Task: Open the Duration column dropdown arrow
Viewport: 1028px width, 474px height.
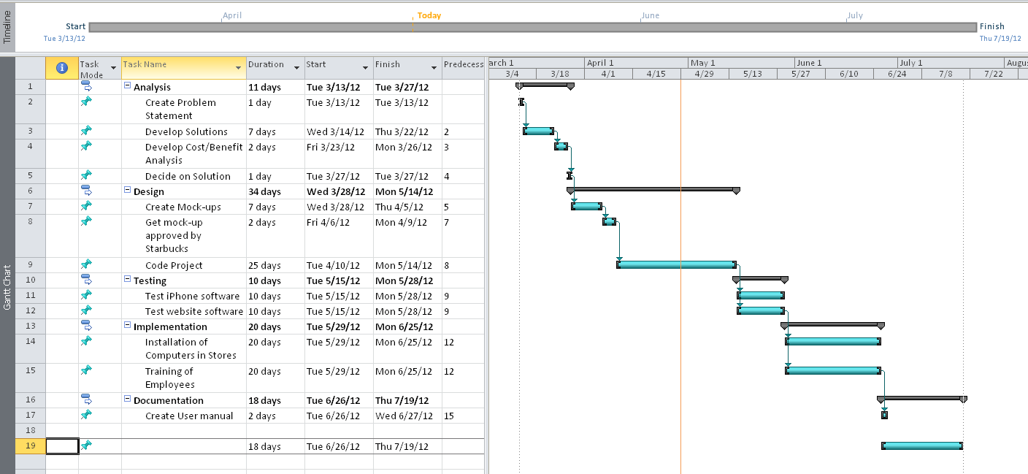Action: pos(296,67)
